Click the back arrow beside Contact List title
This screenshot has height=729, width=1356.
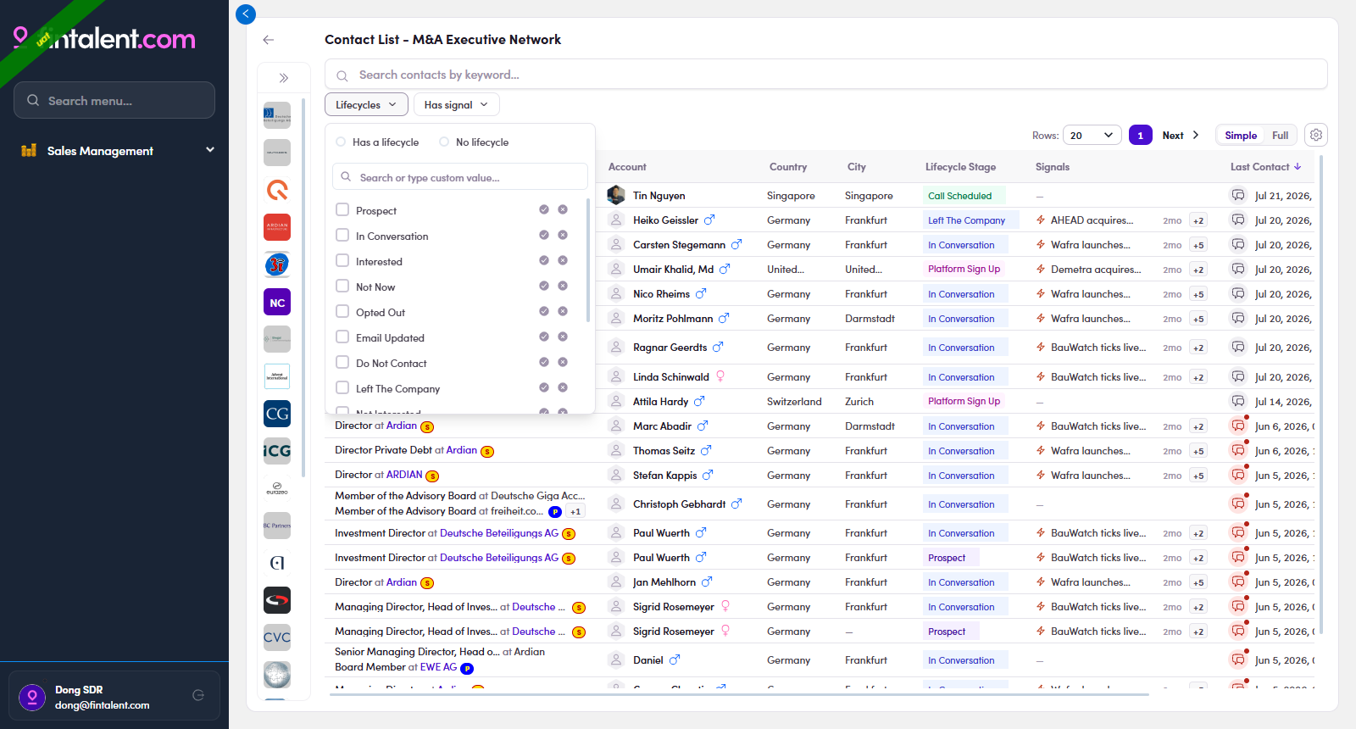click(269, 40)
